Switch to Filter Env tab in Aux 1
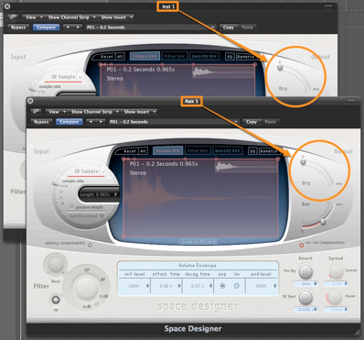 click(198, 150)
